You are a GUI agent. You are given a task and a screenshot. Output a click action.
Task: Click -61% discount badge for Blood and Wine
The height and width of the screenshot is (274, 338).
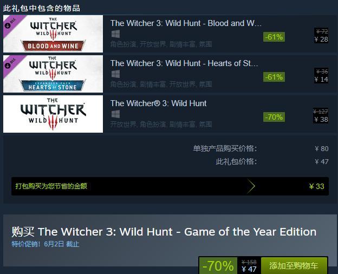[x=274, y=37]
